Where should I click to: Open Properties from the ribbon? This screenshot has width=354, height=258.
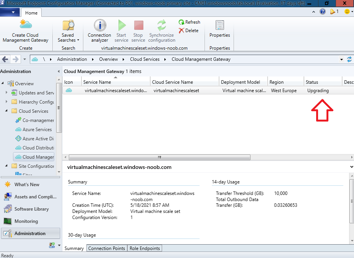pos(220,29)
